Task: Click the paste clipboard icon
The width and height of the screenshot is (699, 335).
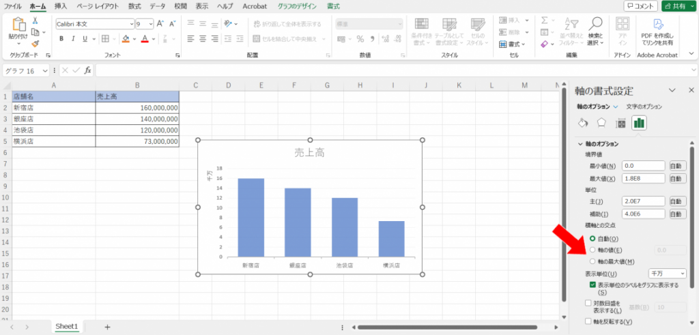Action: 18,25
